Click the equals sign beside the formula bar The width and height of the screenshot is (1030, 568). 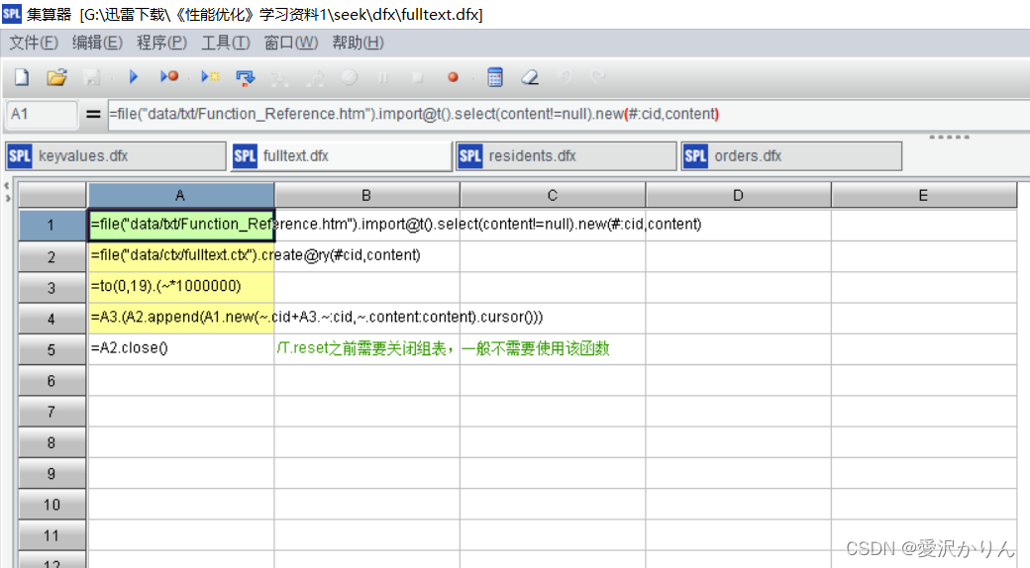93,114
